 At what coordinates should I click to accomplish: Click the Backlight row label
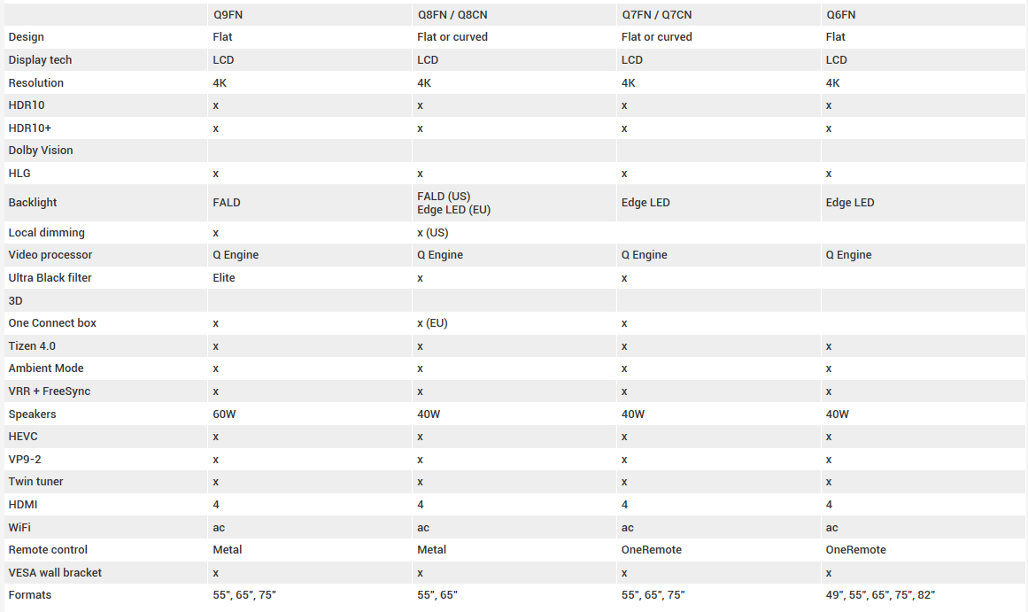point(33,203)
